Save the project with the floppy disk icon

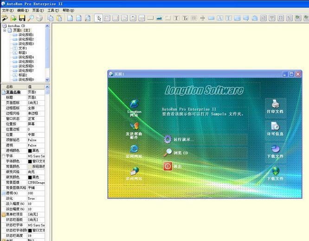22,18
